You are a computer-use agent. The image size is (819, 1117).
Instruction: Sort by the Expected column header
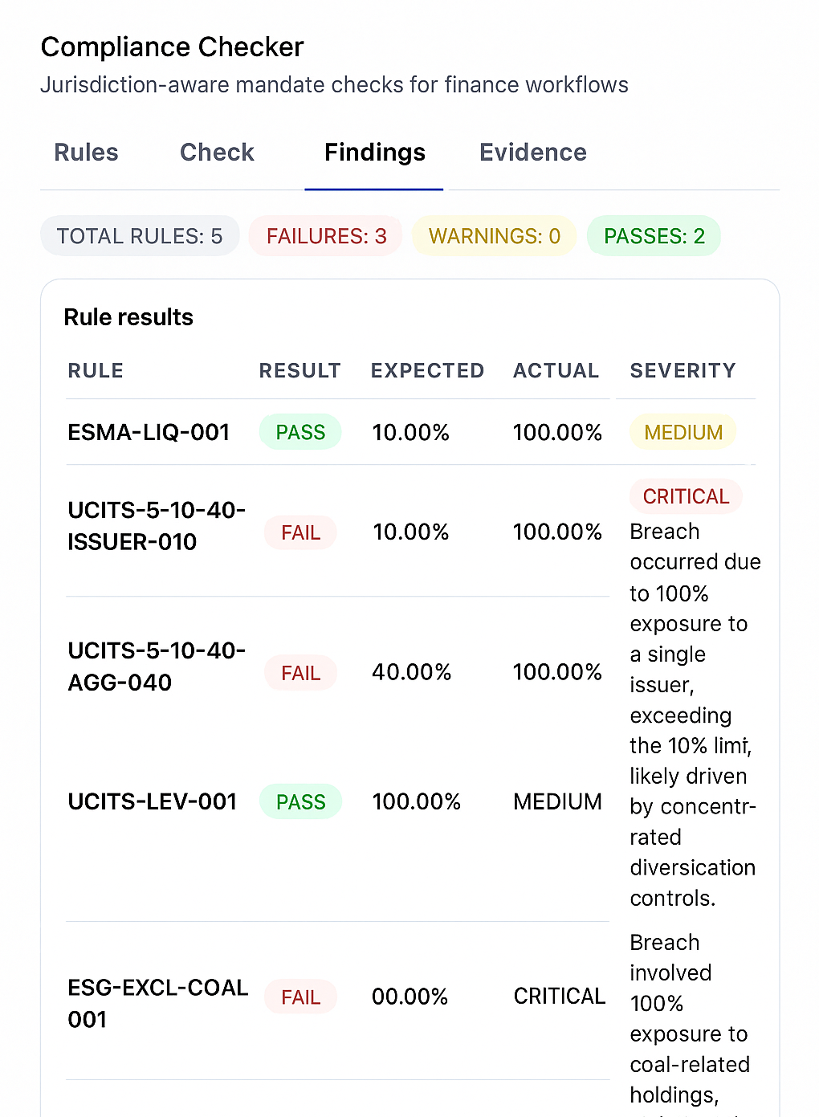coord(427,371)
